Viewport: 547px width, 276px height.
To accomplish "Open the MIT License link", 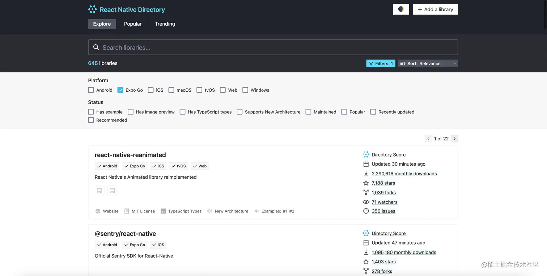I will pyautogui.click(x=143, y=211).
